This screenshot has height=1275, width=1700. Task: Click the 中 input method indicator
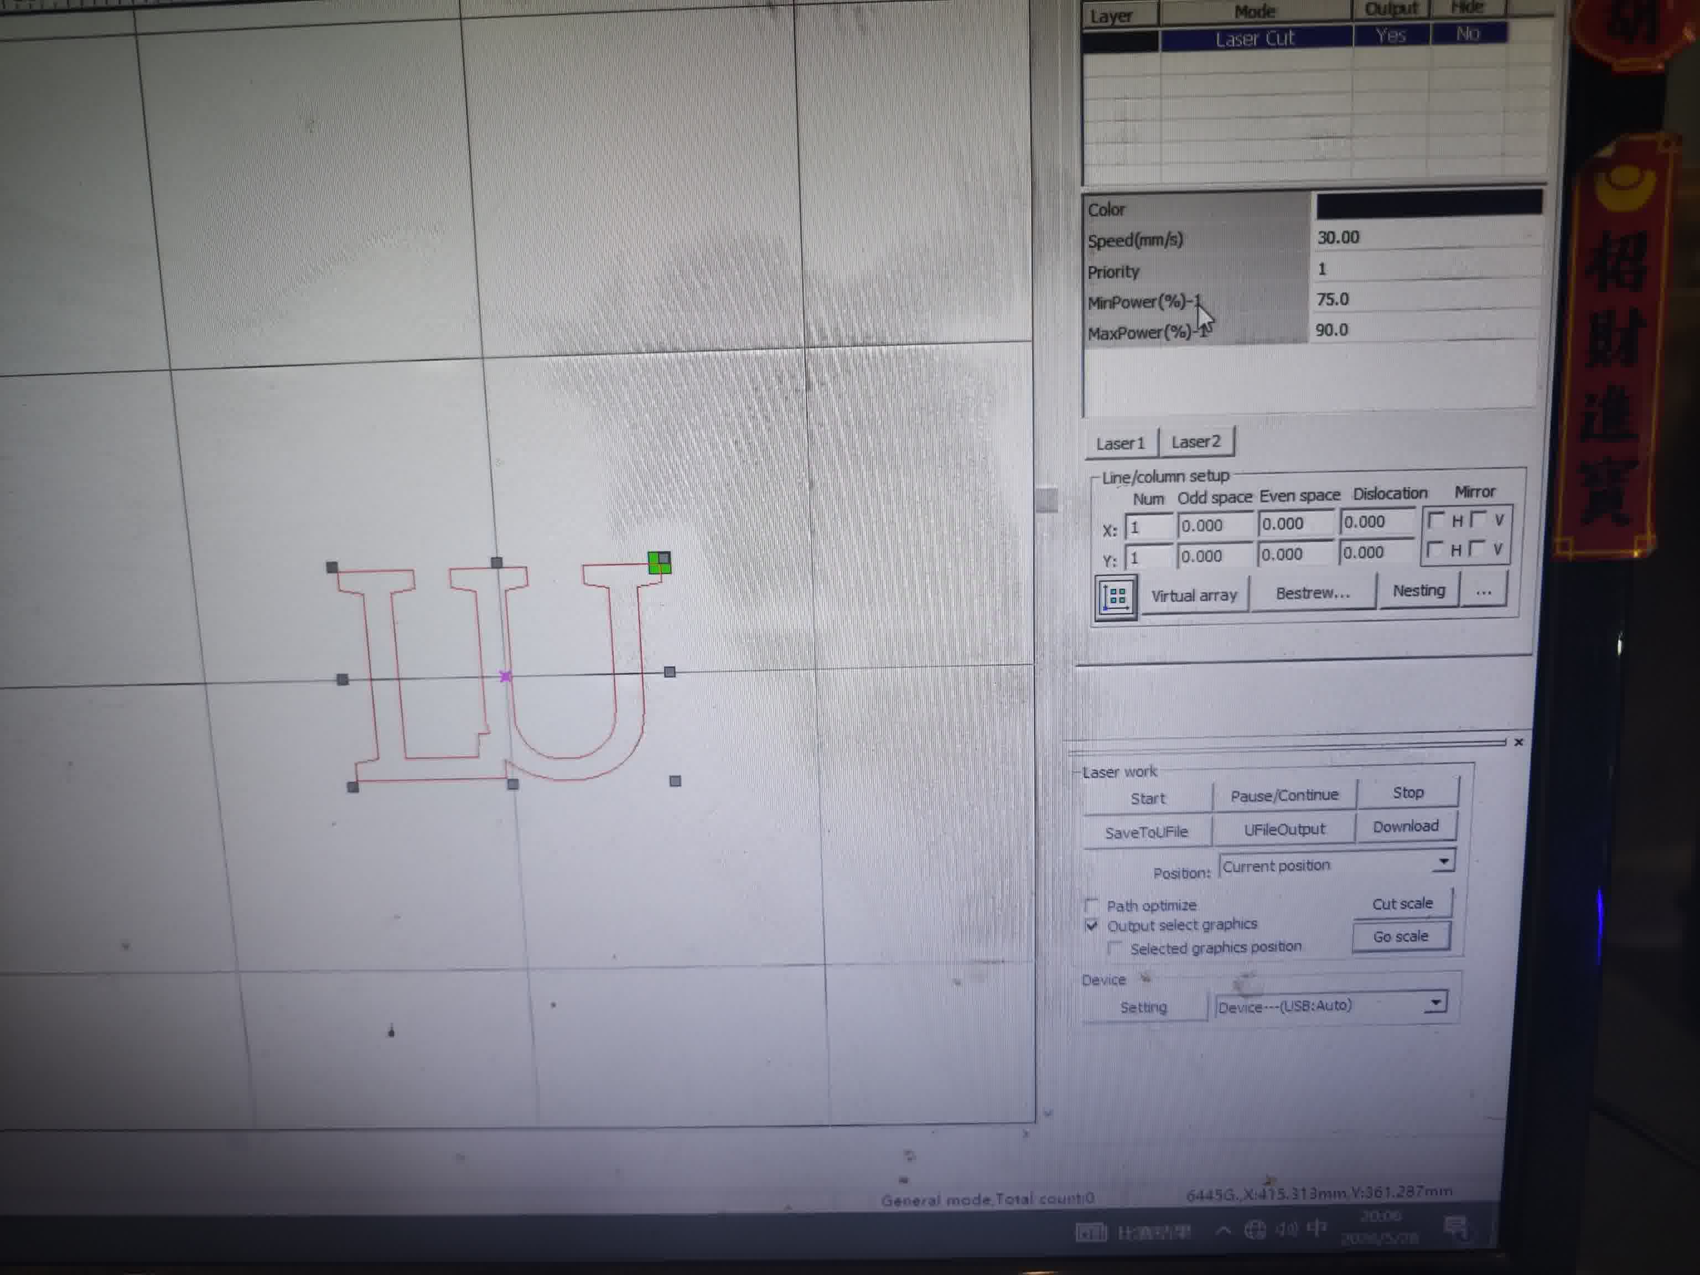pos(1317,1228)
